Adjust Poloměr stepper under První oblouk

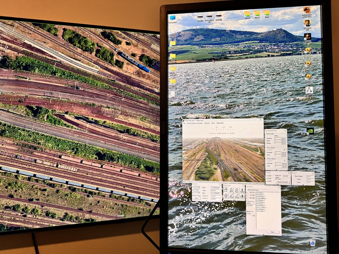(283, 153)
